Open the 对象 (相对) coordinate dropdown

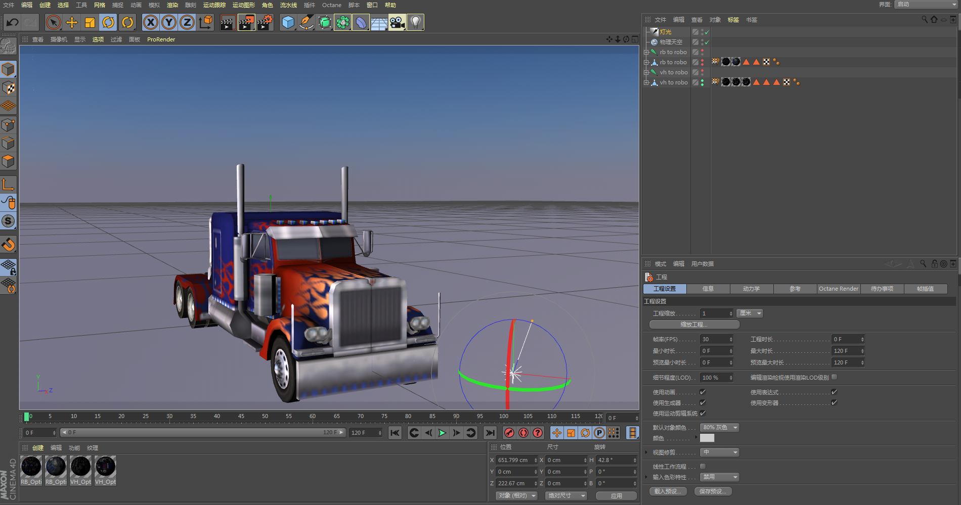[516, 496]
